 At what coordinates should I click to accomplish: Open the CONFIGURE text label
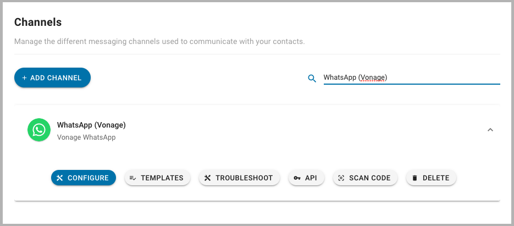88,178
